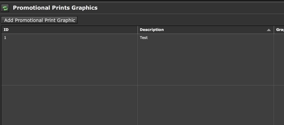
Task: Sort table by ID column header
Action: pyautogui.click(x=69, y=30)
